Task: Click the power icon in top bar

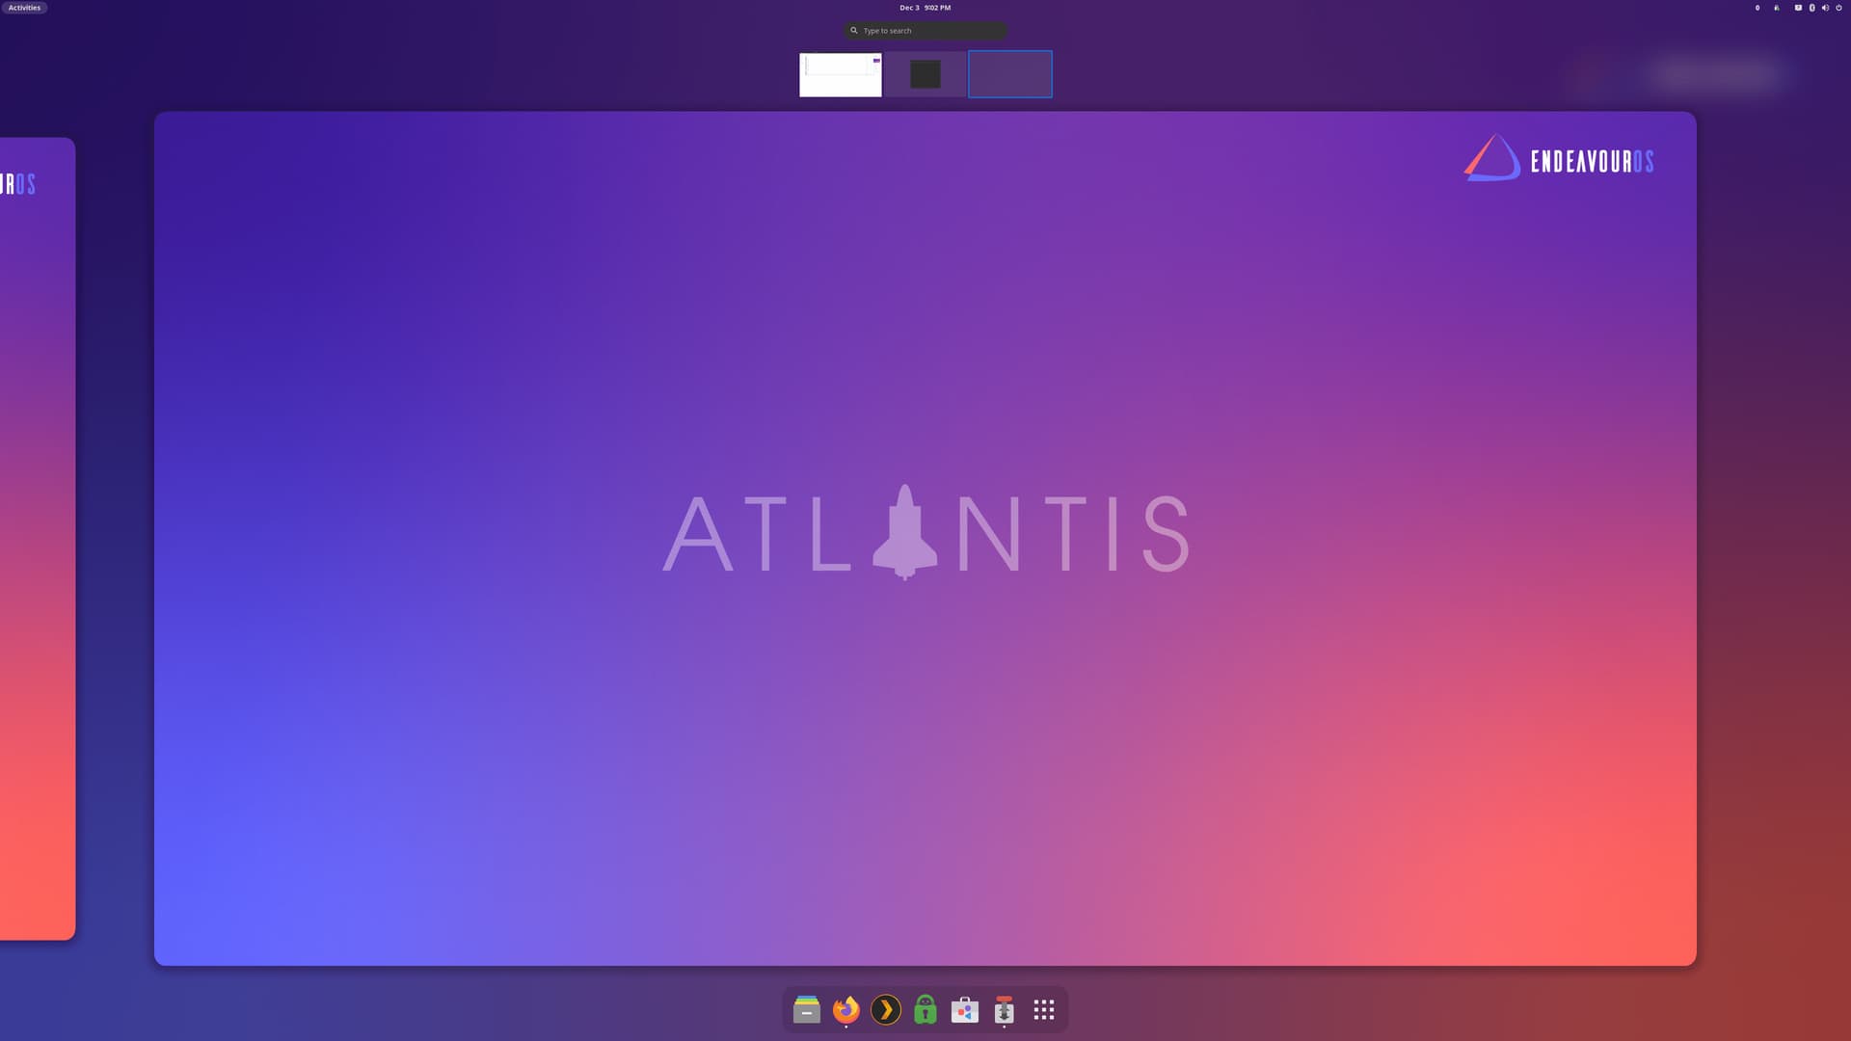Action: coord(1838,8)
